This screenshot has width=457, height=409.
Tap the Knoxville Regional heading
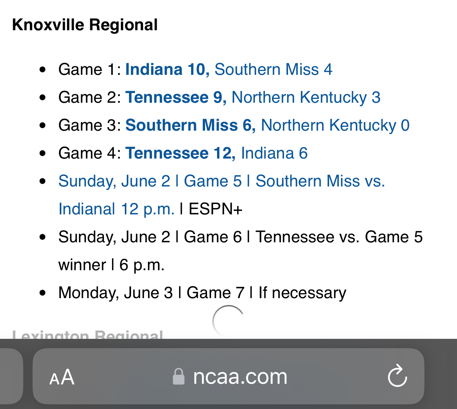point(85,25)
